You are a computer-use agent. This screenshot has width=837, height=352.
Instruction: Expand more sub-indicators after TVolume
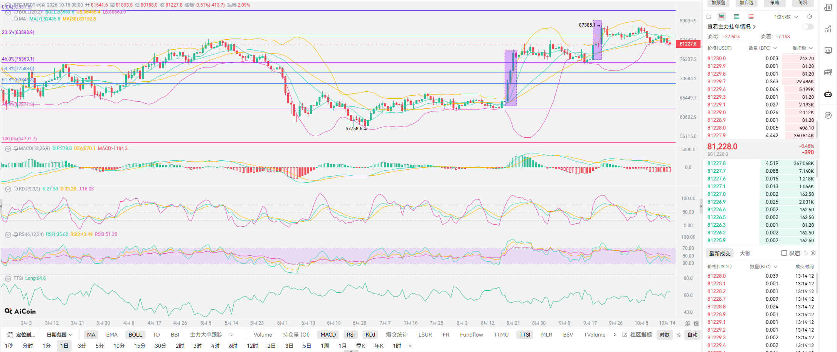615,335
